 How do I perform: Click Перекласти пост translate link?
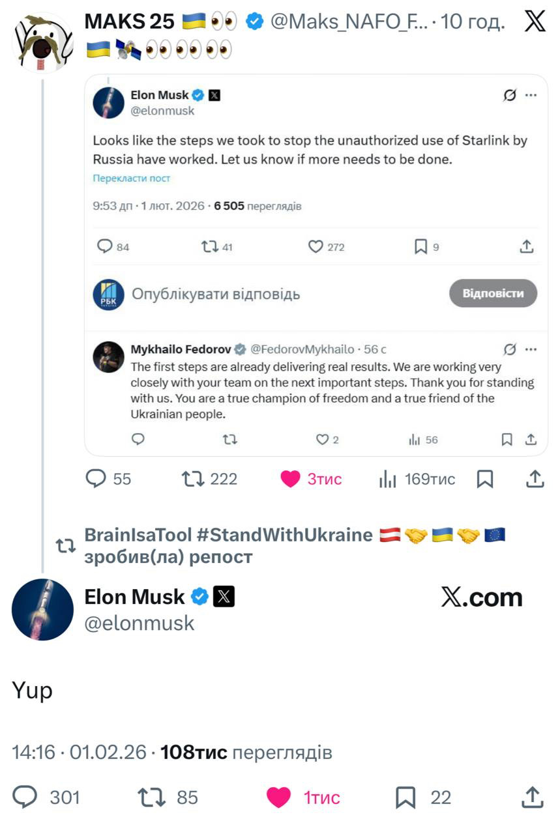tap(131, 178)
